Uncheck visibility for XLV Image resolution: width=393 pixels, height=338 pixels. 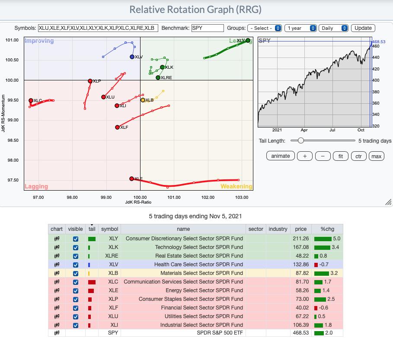tap(75, 265)
